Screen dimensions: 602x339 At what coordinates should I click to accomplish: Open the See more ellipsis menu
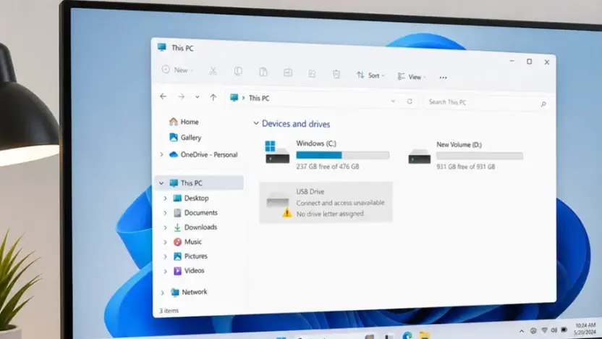point(443,78)
